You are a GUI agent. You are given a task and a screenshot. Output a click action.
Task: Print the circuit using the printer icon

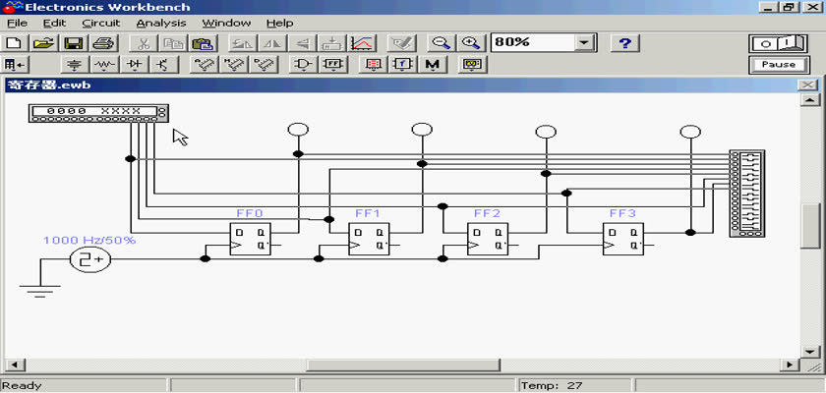pos(103,43)
